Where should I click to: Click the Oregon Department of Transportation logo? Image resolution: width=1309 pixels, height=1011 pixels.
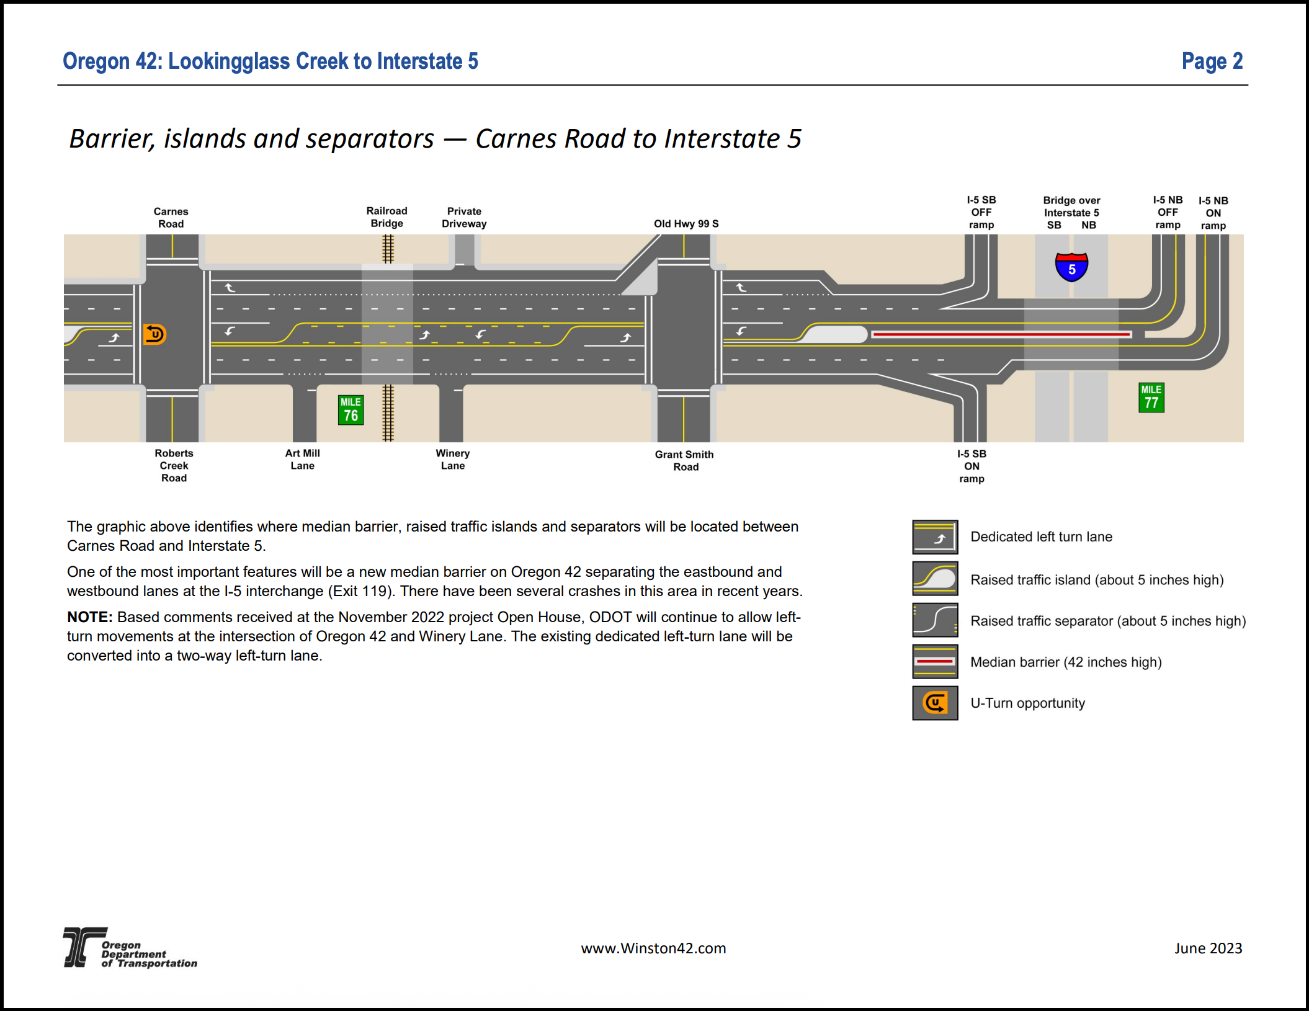(130, 948)
